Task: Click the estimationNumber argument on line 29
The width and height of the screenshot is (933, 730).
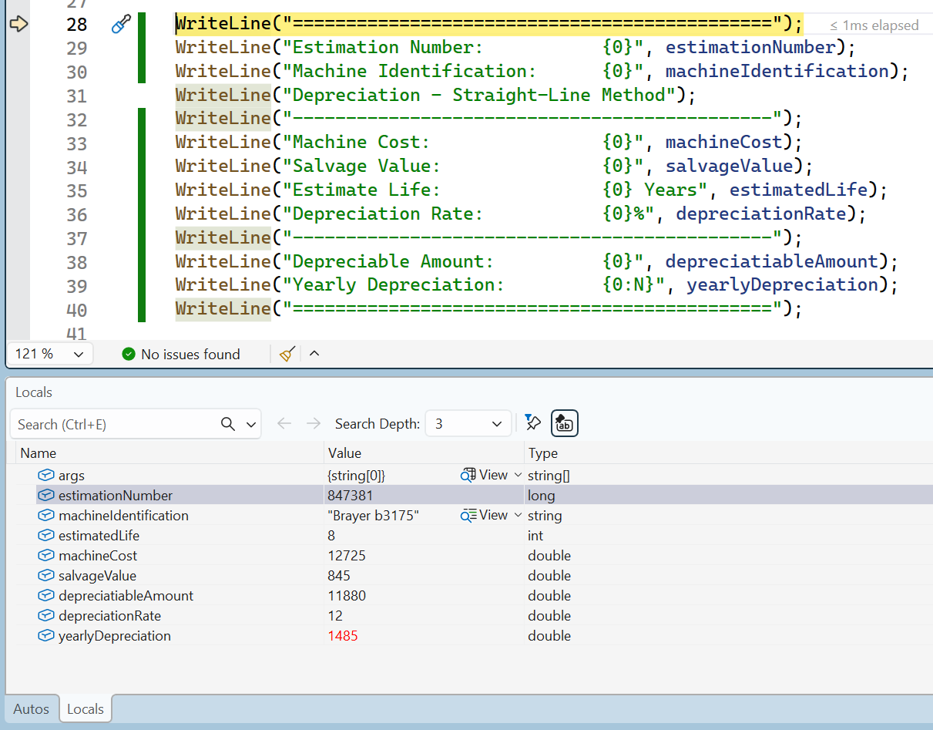Action: pos(750,47)
